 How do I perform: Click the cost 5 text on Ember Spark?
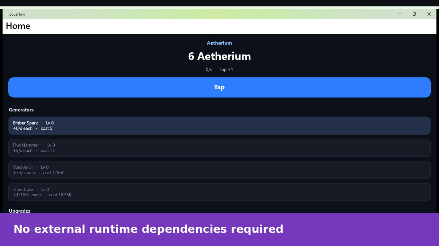point(47,128)
